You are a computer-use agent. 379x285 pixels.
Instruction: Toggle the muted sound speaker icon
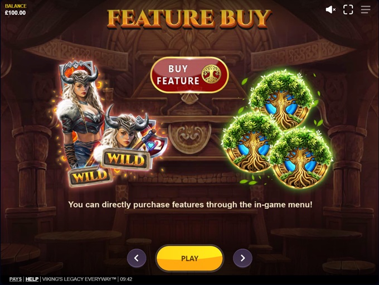point(331,9)
